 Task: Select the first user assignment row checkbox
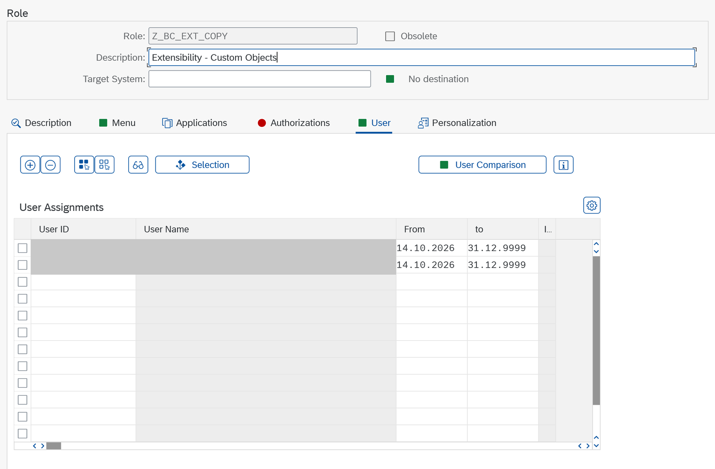pos(22,248)
